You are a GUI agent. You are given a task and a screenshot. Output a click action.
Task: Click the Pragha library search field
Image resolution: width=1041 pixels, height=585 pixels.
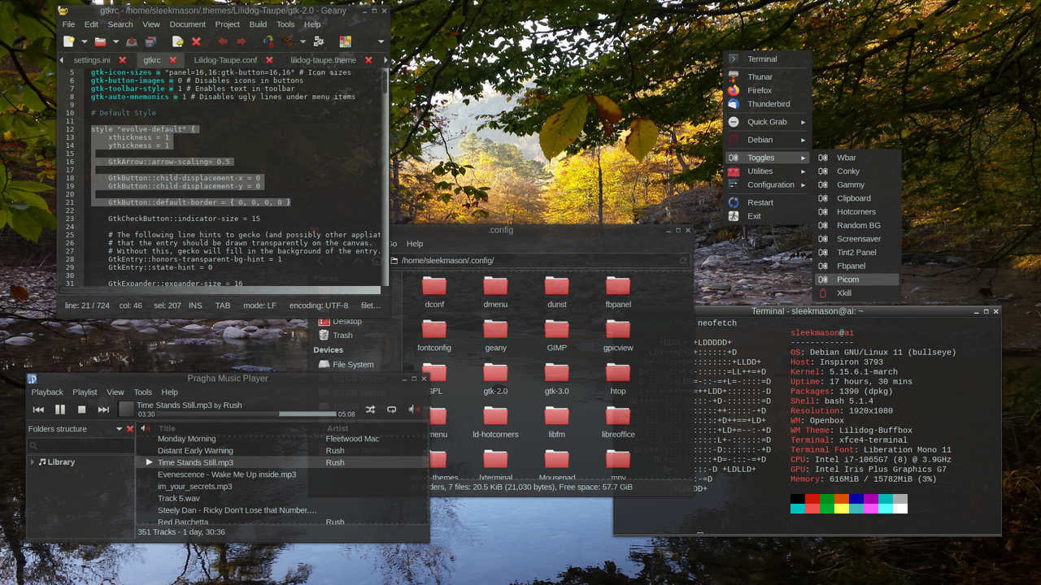(81, 445)
